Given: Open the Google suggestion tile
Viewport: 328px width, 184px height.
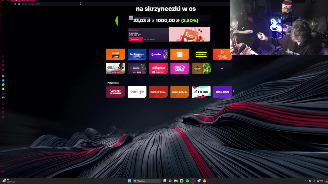Looking at the screenshot, I should pyautogui.click(x=137, y=92).
